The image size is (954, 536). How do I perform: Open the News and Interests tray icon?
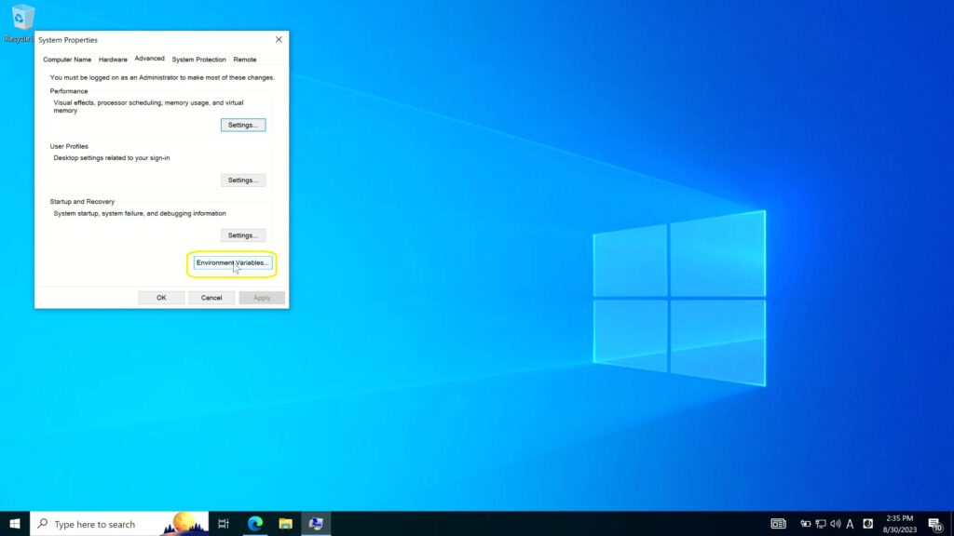pos(778,524)
